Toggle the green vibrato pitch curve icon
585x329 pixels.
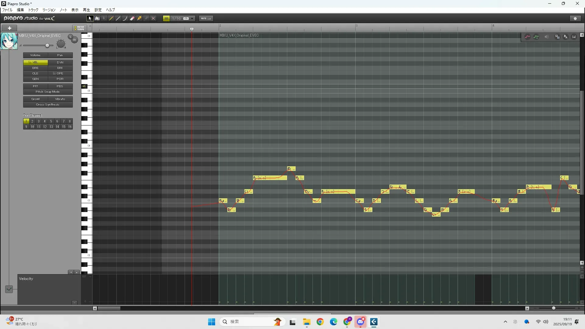pyautogui.click(x=536, y=37)
